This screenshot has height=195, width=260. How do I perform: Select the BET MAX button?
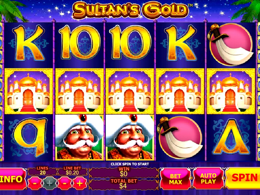pos(175,179)
